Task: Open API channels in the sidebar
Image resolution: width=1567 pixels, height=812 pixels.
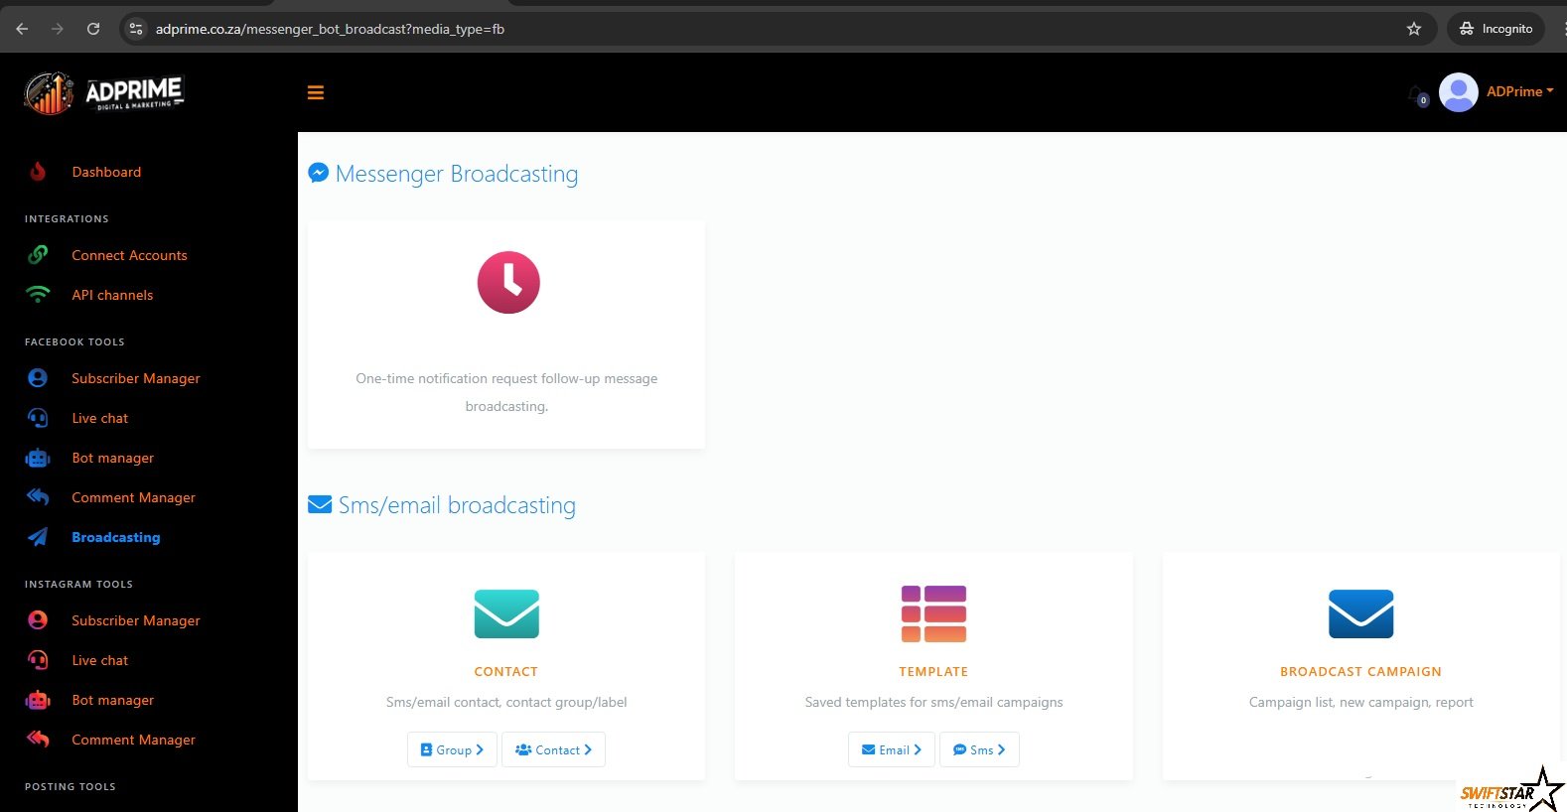Action: coord(112,295)
